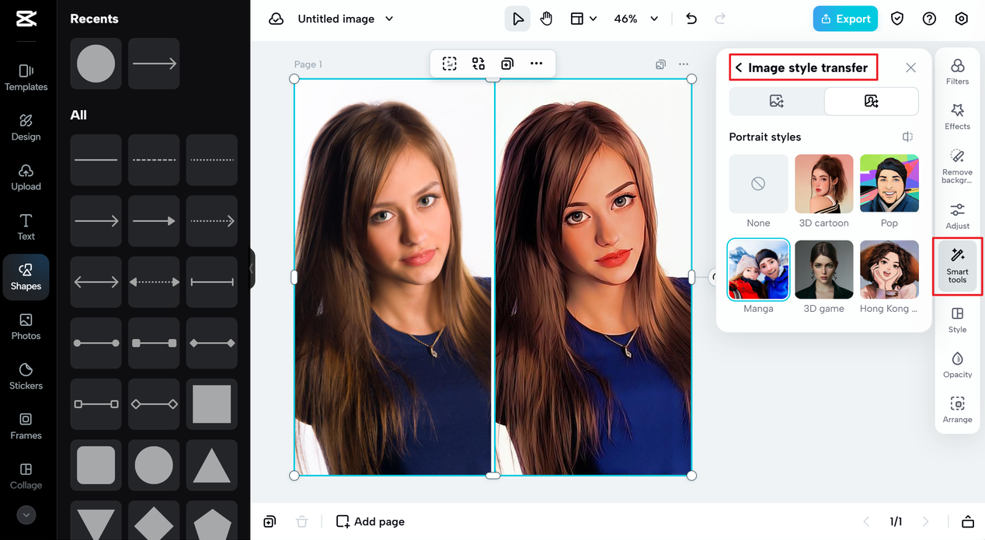The image size is (985, 540).
Task: Expand more sidebar items chevron
Action: click(26, 514)
